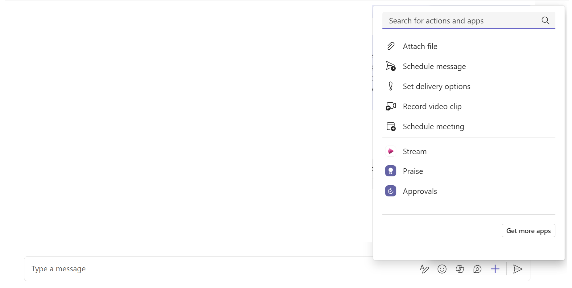
Task: Open the Praise app
Action: pyautogui.click(x=413, y=171)
